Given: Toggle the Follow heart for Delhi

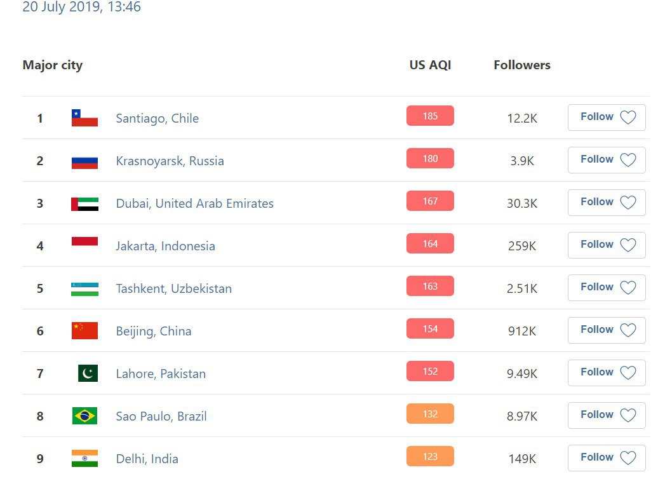Looking at the screenshot, I should (x=628, y=458).
